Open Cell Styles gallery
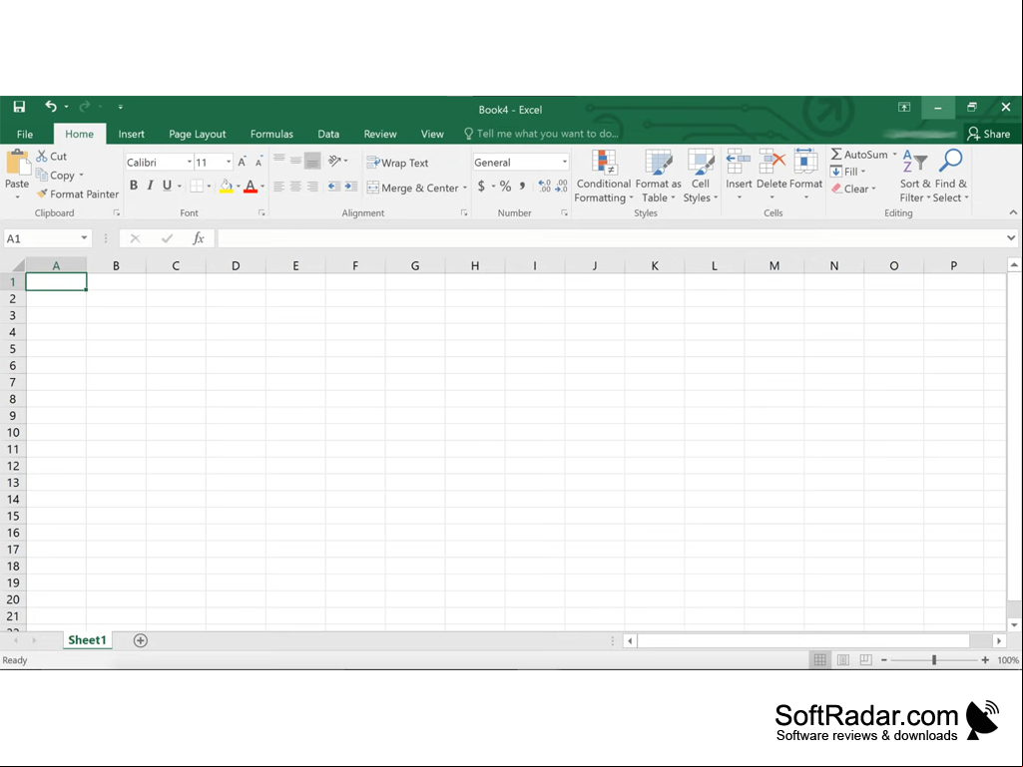Viewport: 1023px width, 767px height. click(701, 177)
